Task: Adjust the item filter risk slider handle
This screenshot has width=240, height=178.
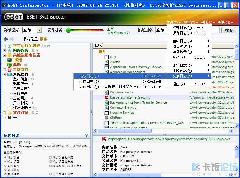Action: click(68, 30)
